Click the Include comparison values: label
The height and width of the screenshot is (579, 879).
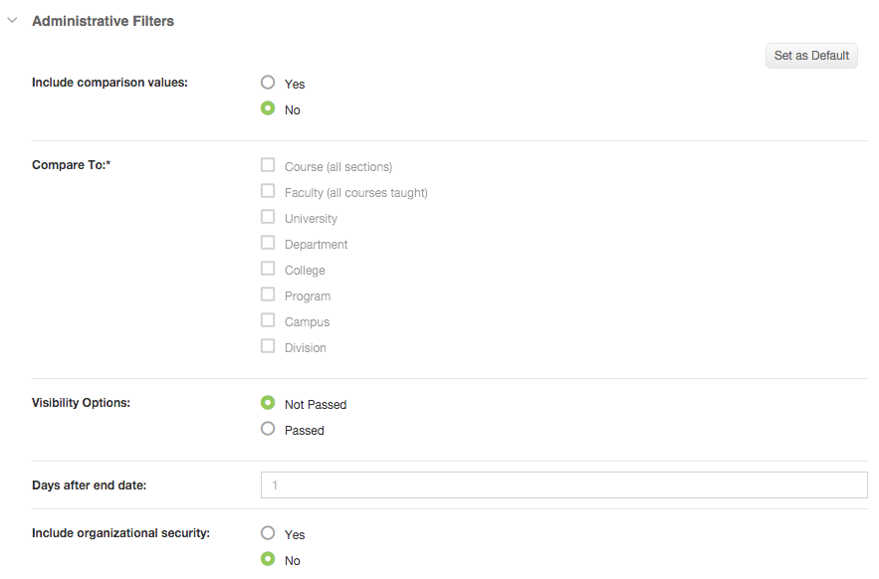[110, 83]
